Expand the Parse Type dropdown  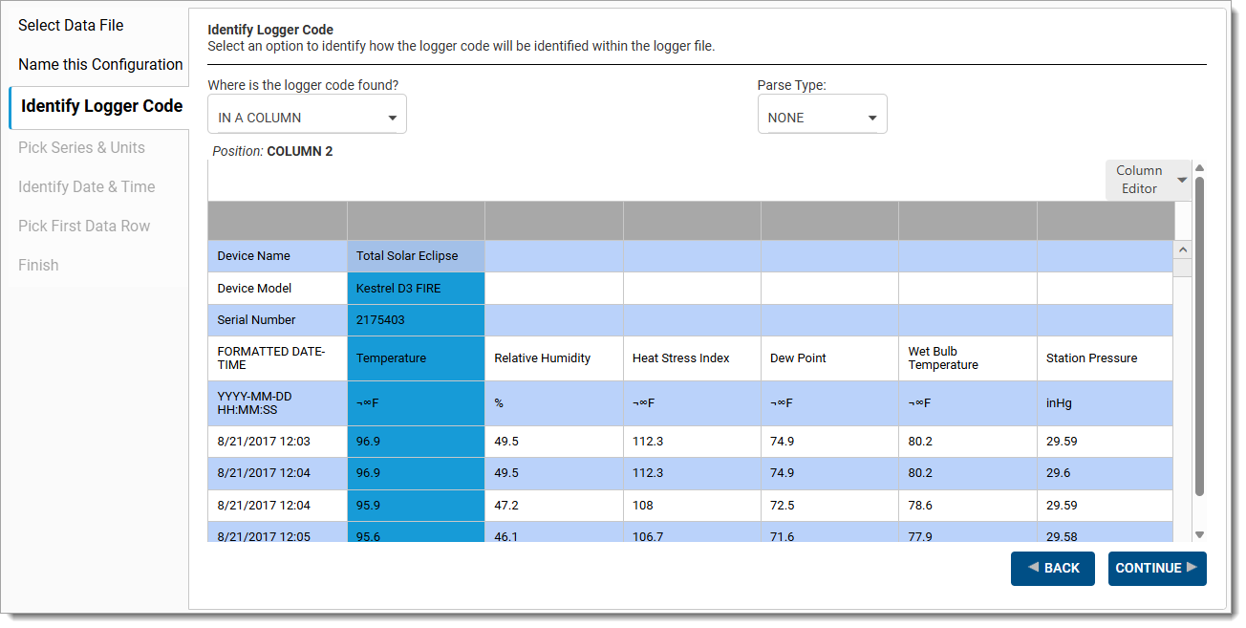pos(822,118)
